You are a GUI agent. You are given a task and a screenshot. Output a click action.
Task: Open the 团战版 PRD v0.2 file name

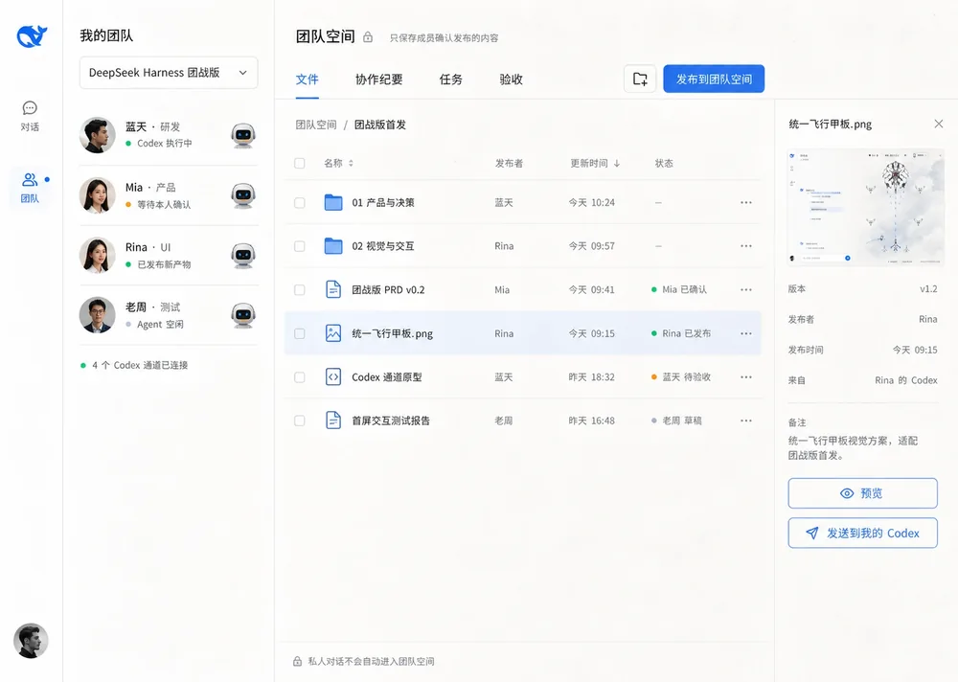point(388,289)
